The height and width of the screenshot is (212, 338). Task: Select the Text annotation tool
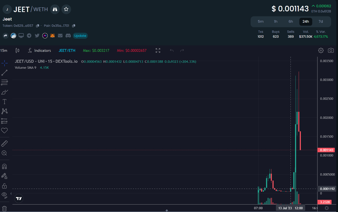coord(5,101)
